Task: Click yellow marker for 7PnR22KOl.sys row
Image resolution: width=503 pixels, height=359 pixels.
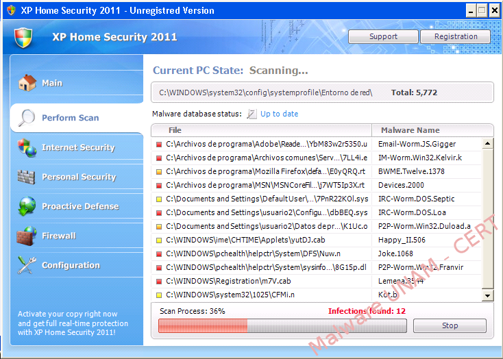Action: (x=159, y=199)
